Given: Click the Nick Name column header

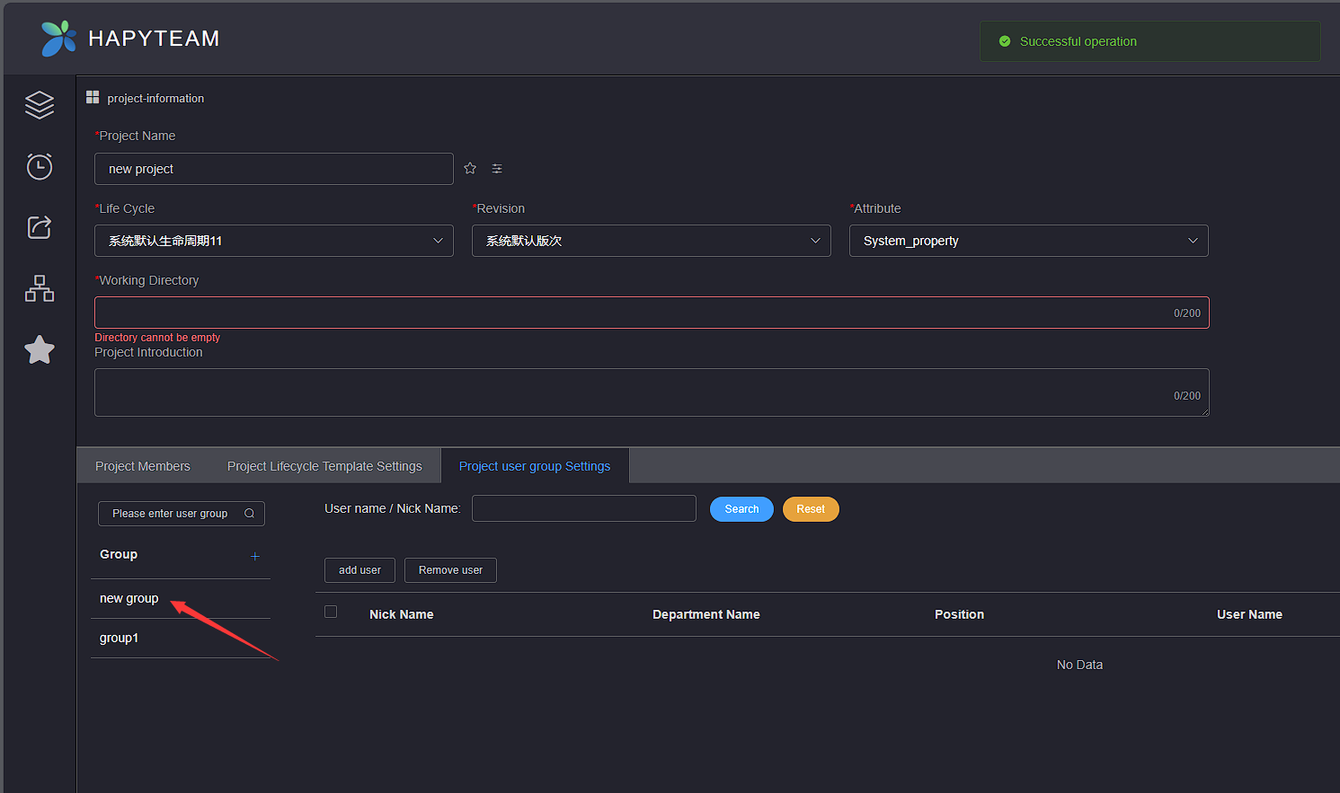Looking at the screenshot, I should click(402, 614).
